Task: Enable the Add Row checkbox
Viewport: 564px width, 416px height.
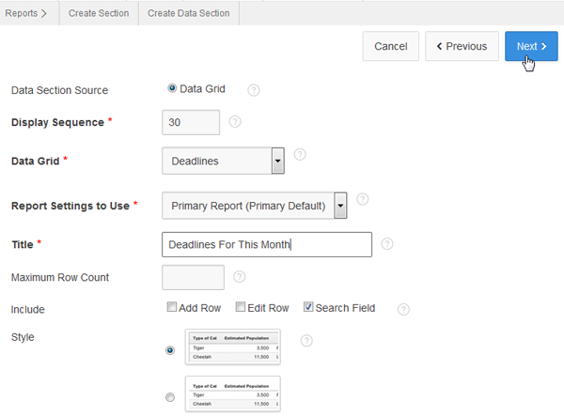Action: (x=172, y=307)
